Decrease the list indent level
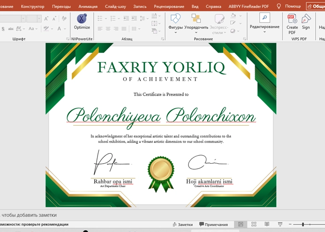Screen dimensions: 325x232 [126, 18]
